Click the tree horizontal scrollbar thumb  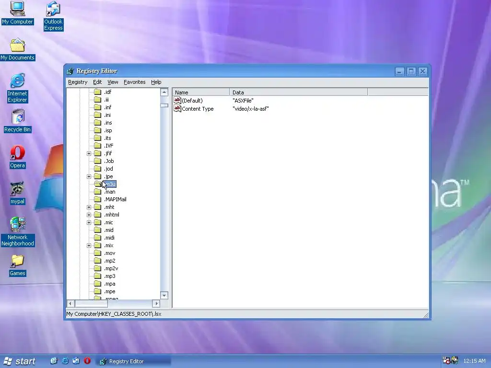point(91,303)
